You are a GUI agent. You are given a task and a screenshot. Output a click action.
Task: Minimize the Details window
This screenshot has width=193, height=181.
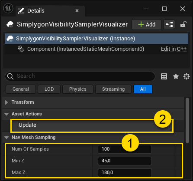tap(146, 9)
